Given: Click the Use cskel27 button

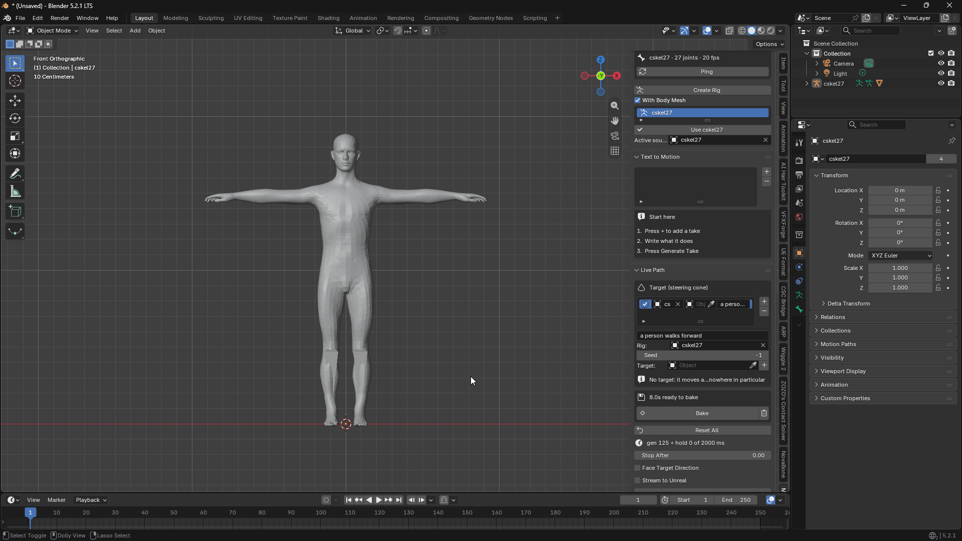Looking at the screenshot, I should click(702, 130).
